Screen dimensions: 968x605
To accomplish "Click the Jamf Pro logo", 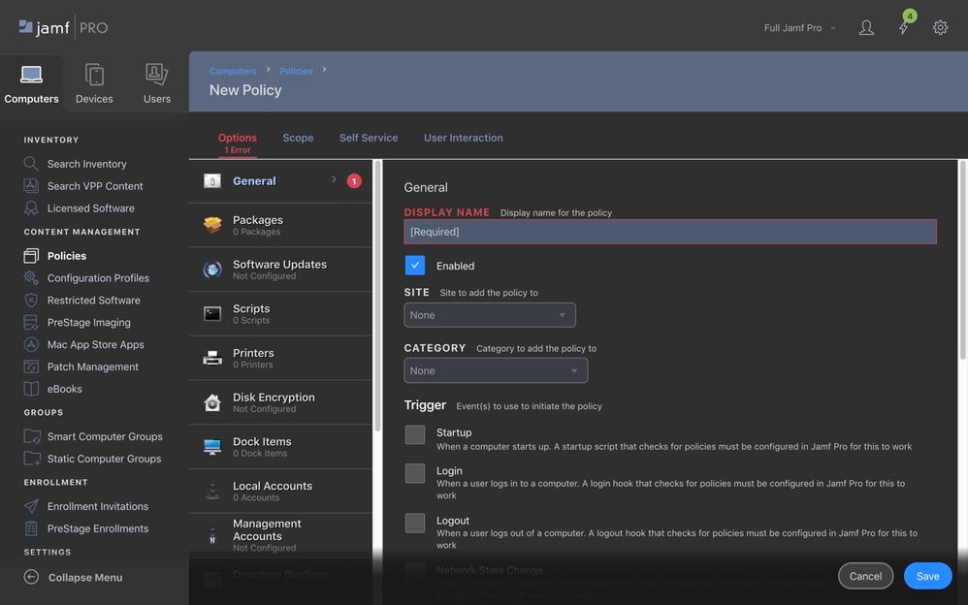I will (64, 27).
